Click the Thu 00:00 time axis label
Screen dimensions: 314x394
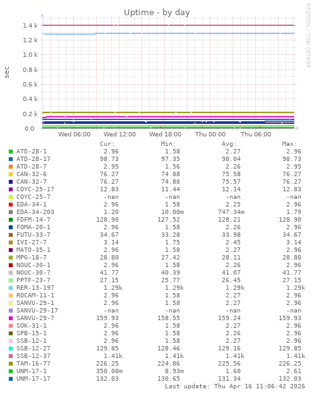[210, 134]
